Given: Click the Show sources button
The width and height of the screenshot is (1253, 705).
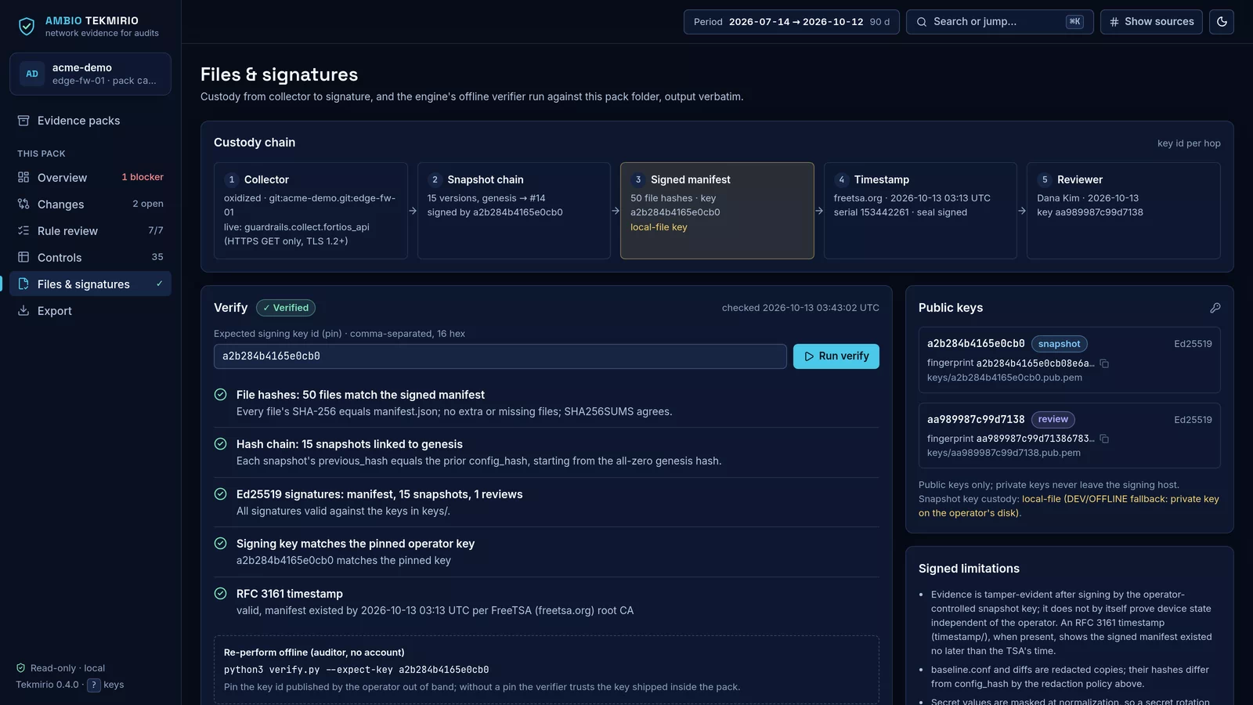Looking at the screenshot, I should [x=1151, y=22].
